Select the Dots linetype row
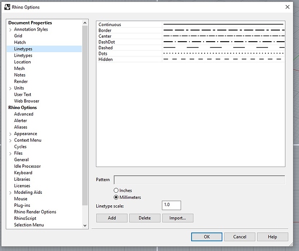Image resolution: width=299 pixels, height=251 pixels. coord(191,53)
